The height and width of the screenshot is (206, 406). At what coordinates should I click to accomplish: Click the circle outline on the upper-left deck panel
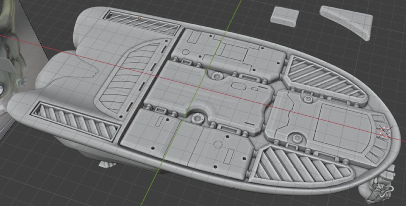pos(186,52)
